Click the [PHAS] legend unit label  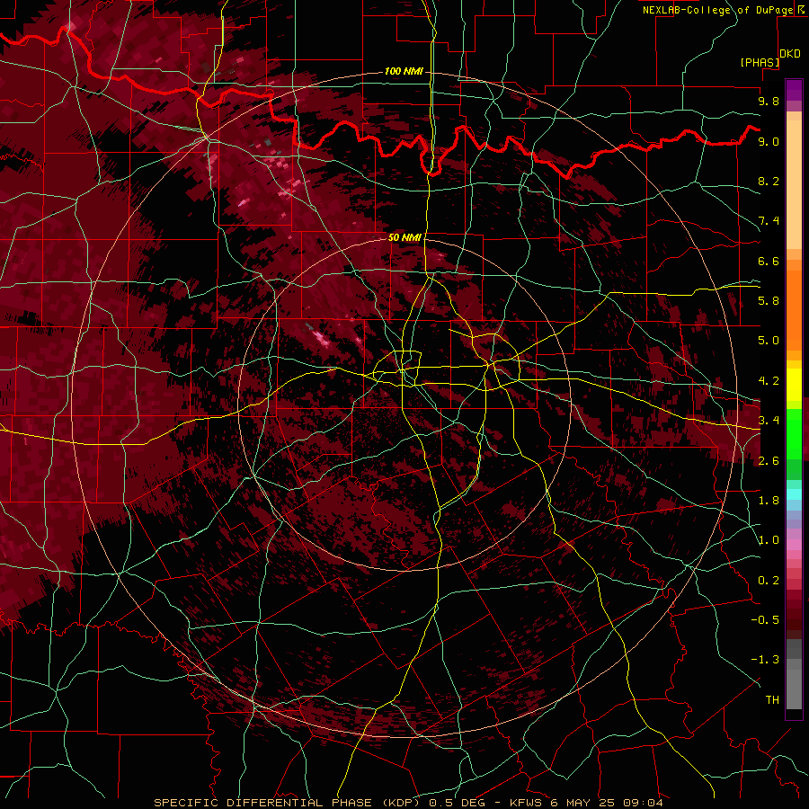click(x=760, y=63)
